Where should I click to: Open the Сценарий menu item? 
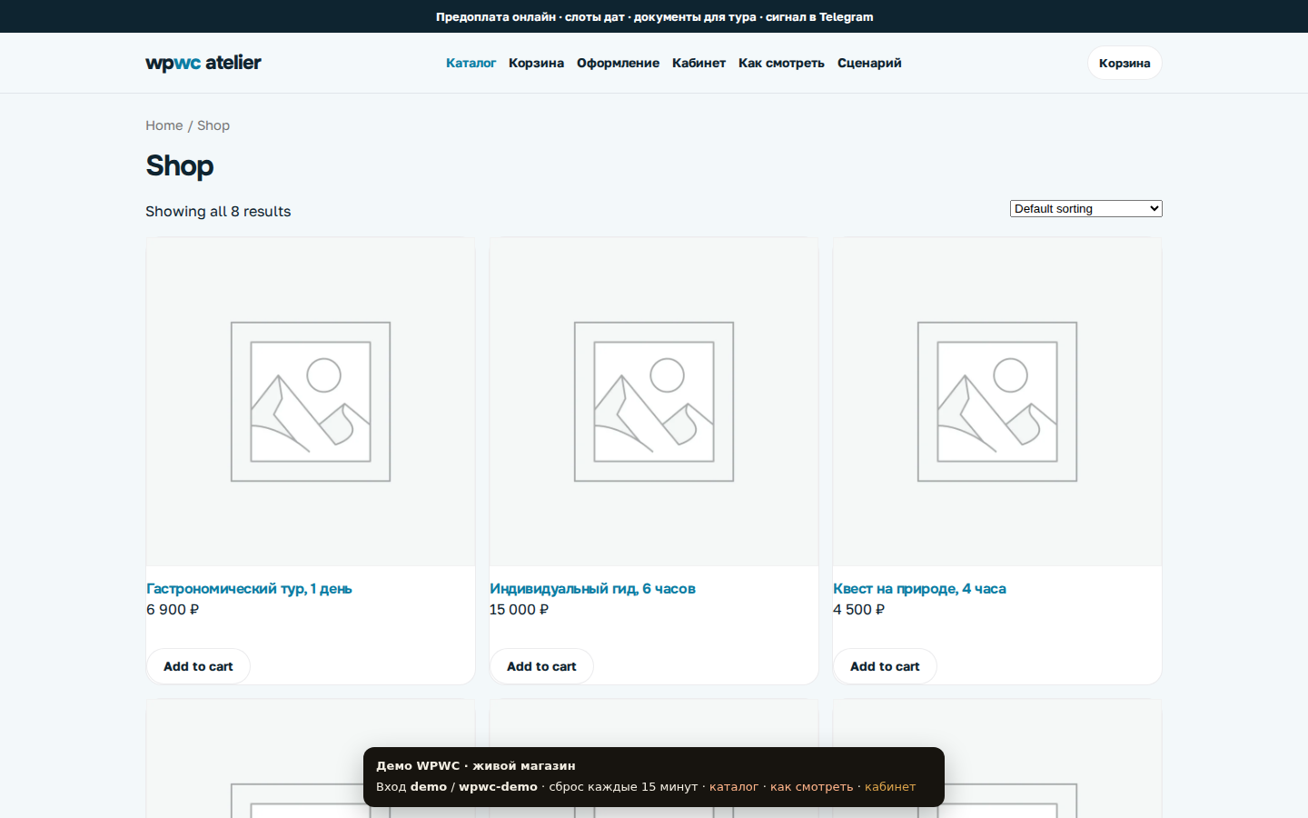pos(869,63)
